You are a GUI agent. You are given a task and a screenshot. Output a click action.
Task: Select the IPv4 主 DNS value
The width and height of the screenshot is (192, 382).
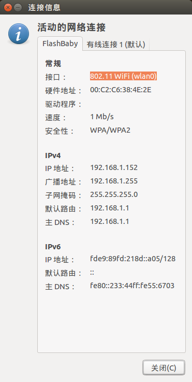click(x=110, y=221)
